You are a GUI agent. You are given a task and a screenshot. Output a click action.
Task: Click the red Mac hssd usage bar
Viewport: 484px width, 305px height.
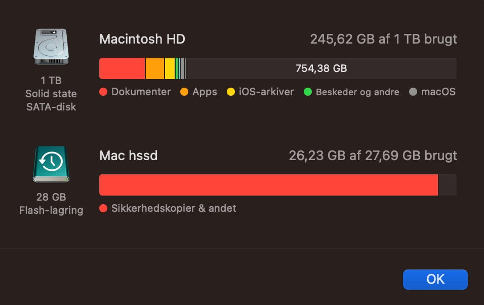[268, 185]
